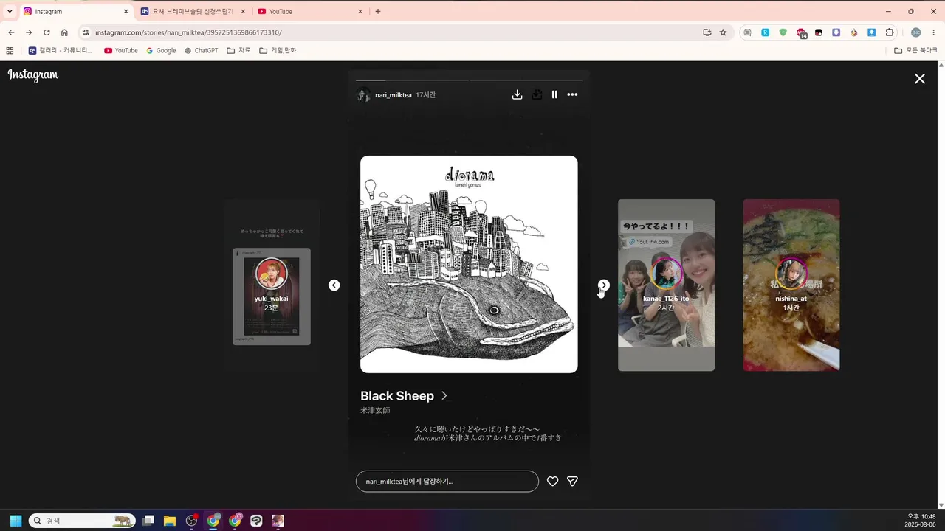Open the Apps grid in bookmarks bar
This screenshot has width=945, height=531.
tap(10, 50)
